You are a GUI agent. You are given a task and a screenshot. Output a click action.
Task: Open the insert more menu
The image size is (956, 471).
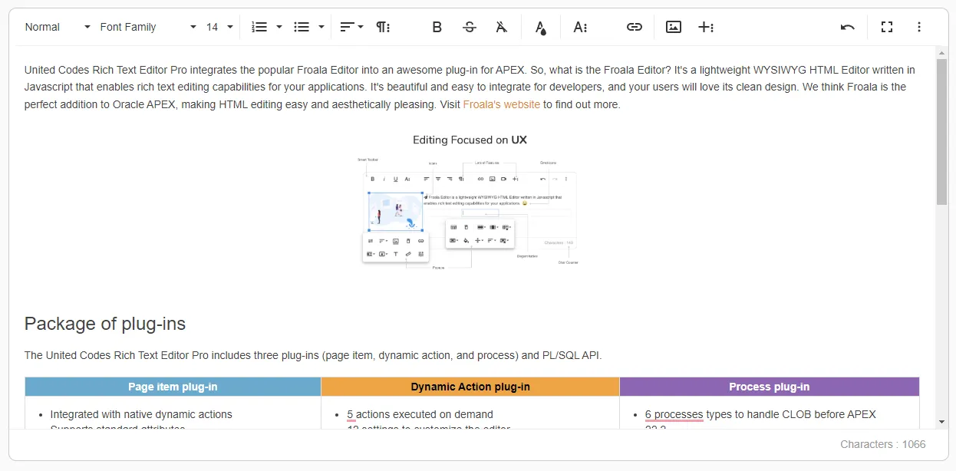(x=706, y=27)
